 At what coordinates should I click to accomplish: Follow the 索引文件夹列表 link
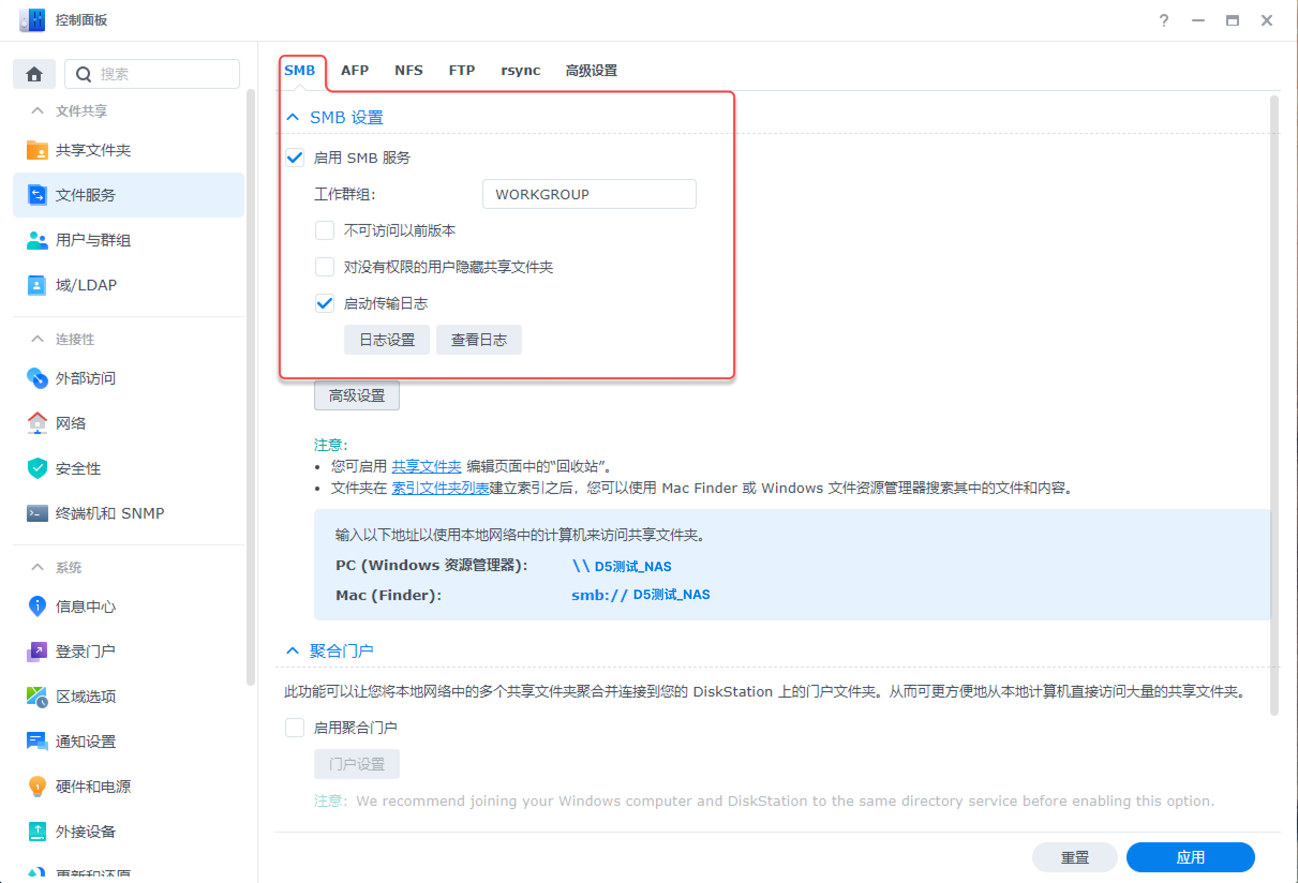(x=440, y=488)
